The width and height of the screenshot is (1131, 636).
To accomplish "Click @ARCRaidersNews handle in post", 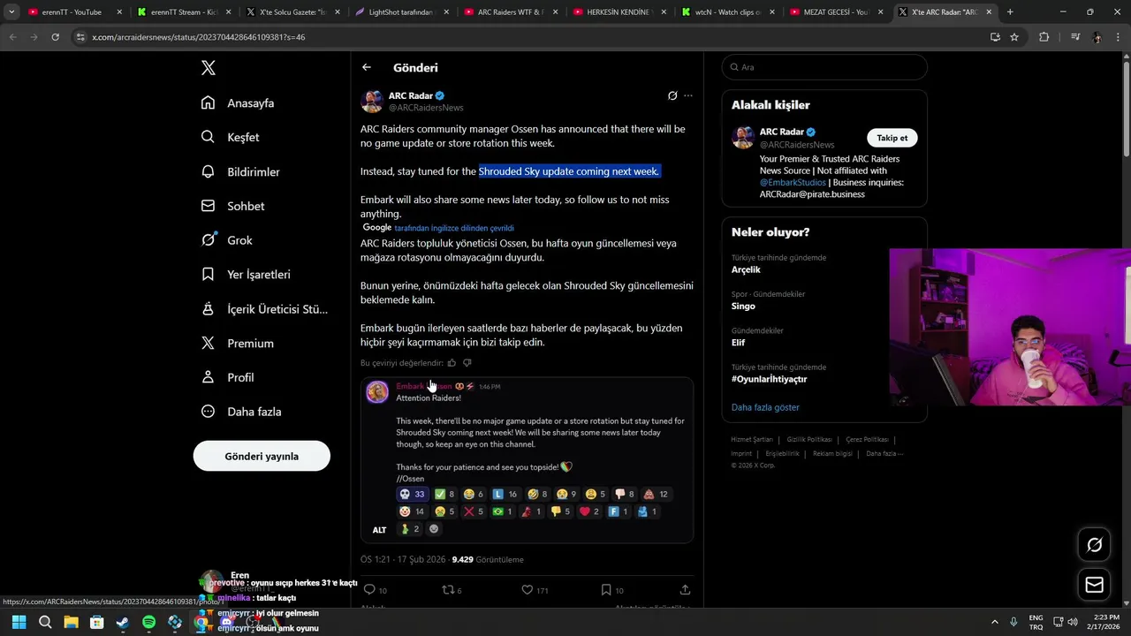I will point(426,108).
